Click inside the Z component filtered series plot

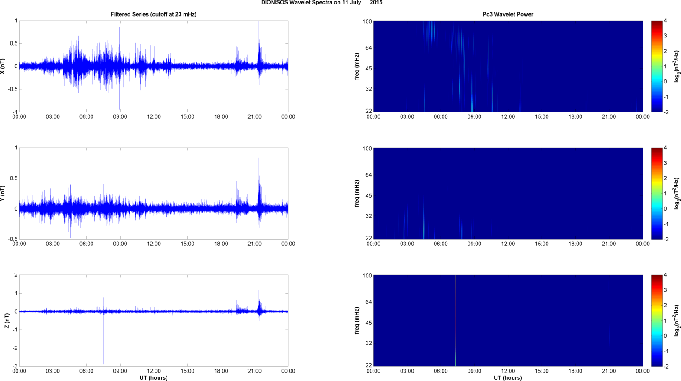pos(154,320)
